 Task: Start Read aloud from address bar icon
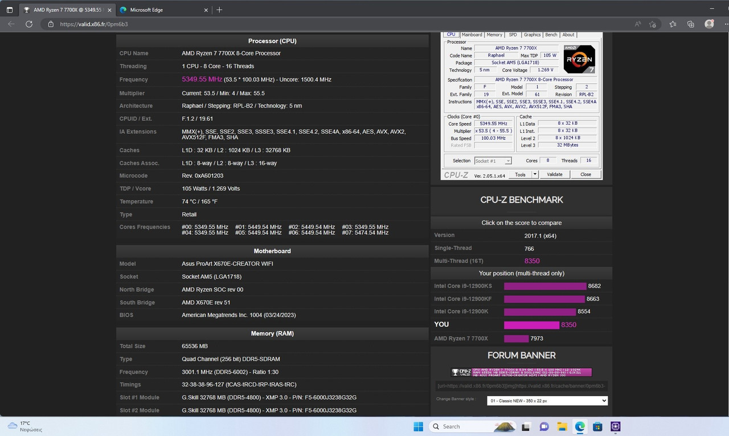point(638,24)
